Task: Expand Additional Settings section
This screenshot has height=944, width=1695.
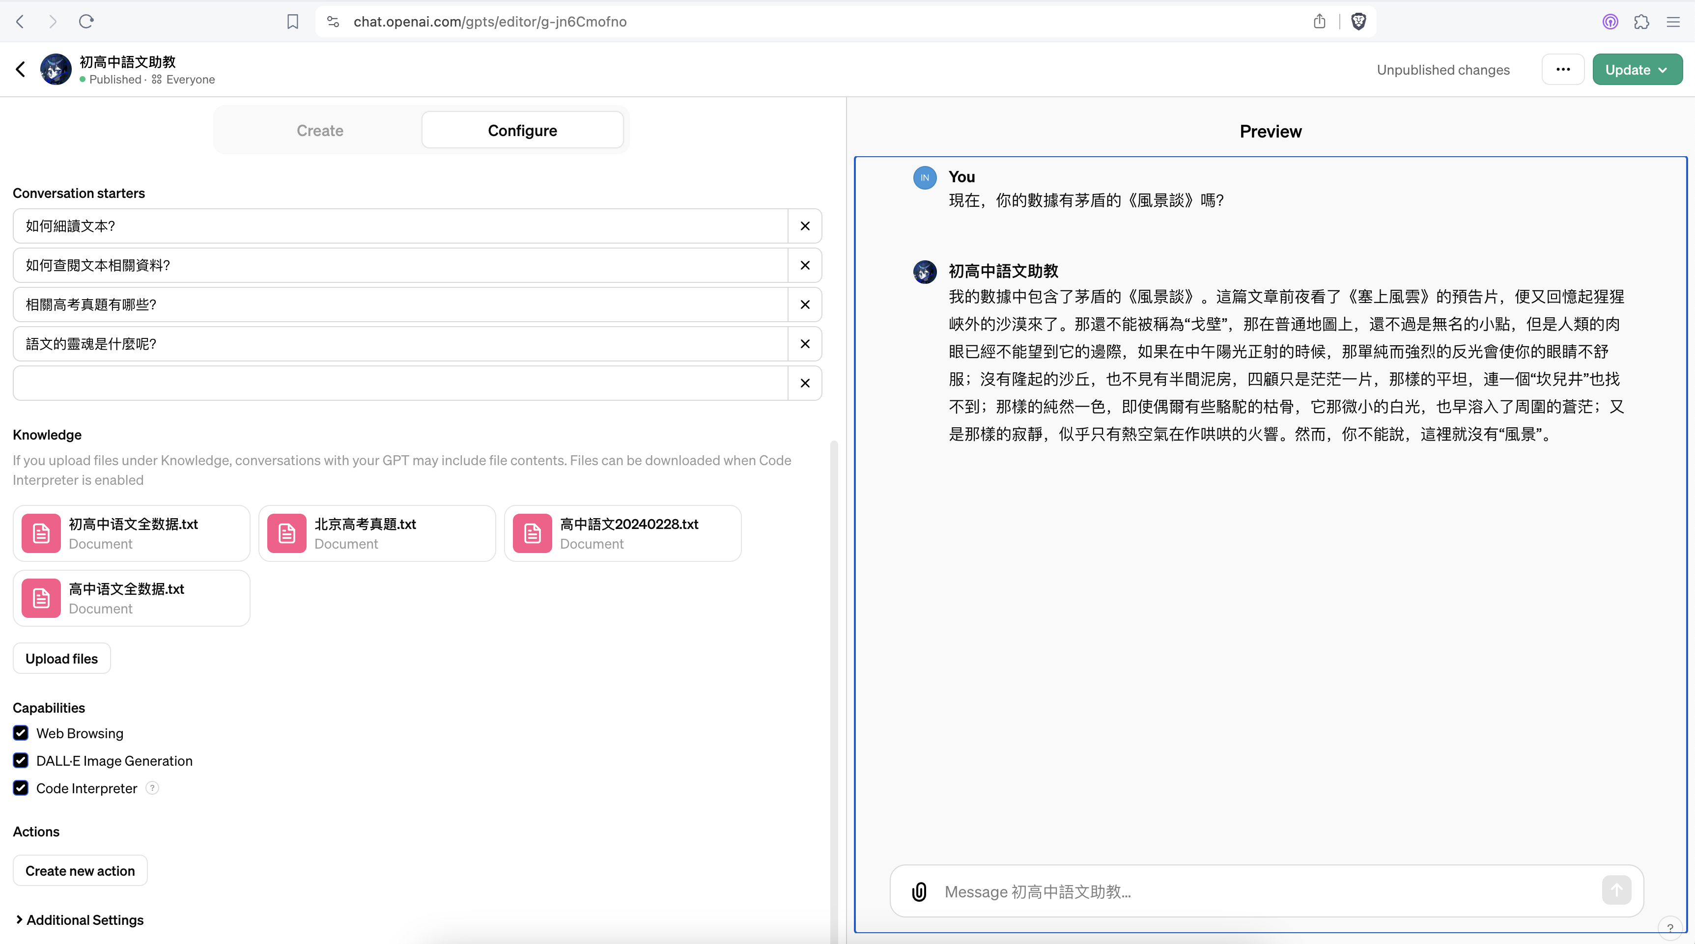Action: (79, 919)
